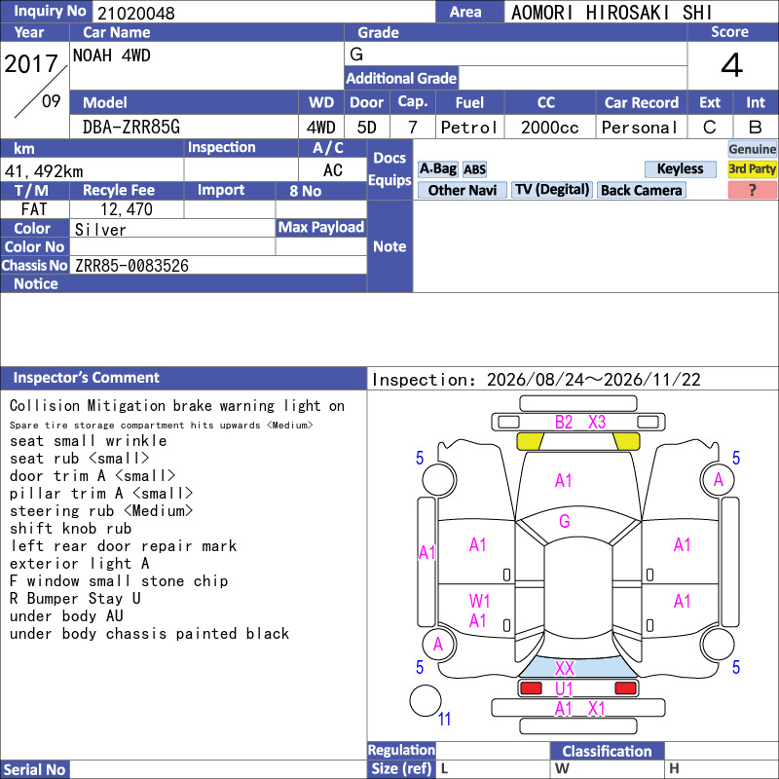Select the 'left rear door repair mark' comment
This screenshot has width=779, height=779.
[124, 546]
